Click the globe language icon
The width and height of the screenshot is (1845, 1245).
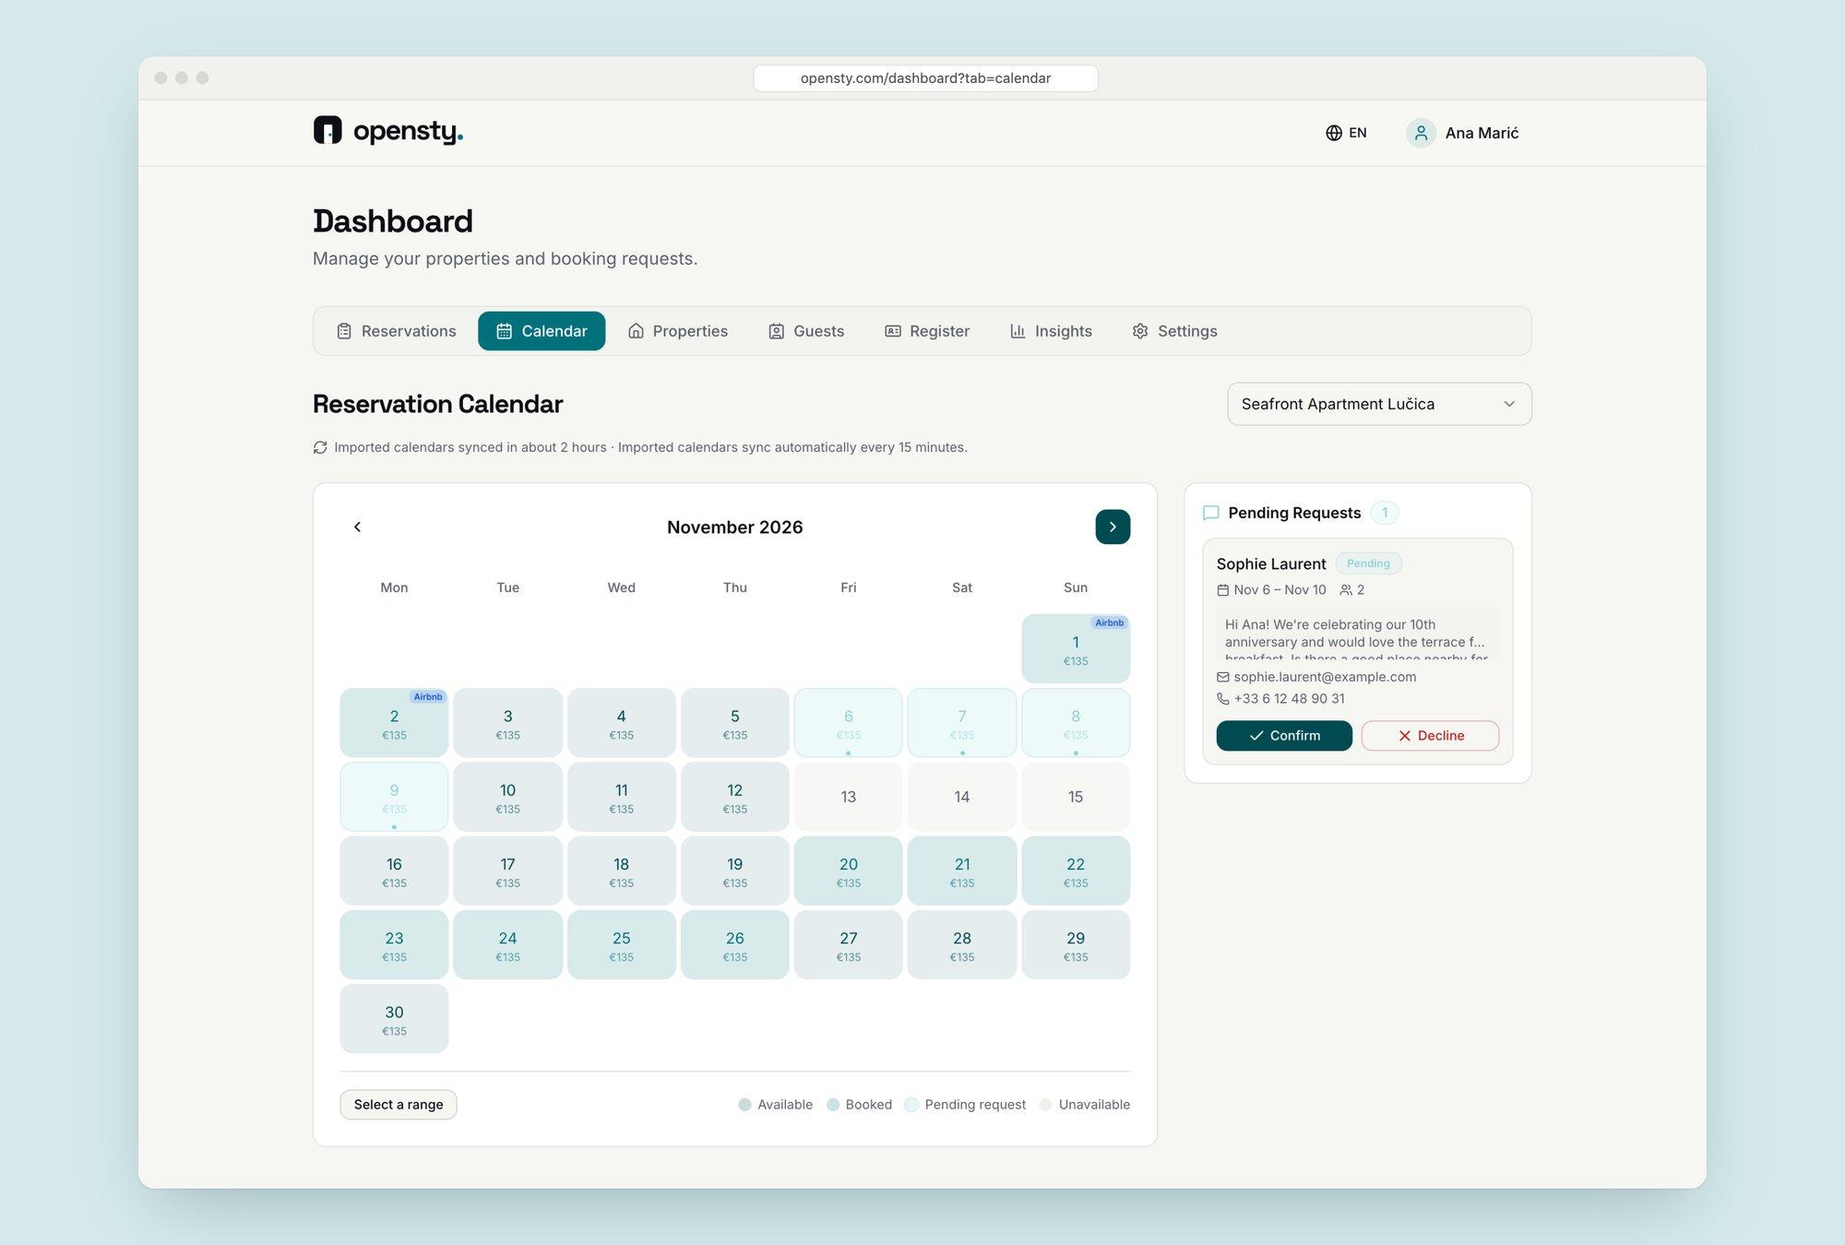click(1333, 133)
